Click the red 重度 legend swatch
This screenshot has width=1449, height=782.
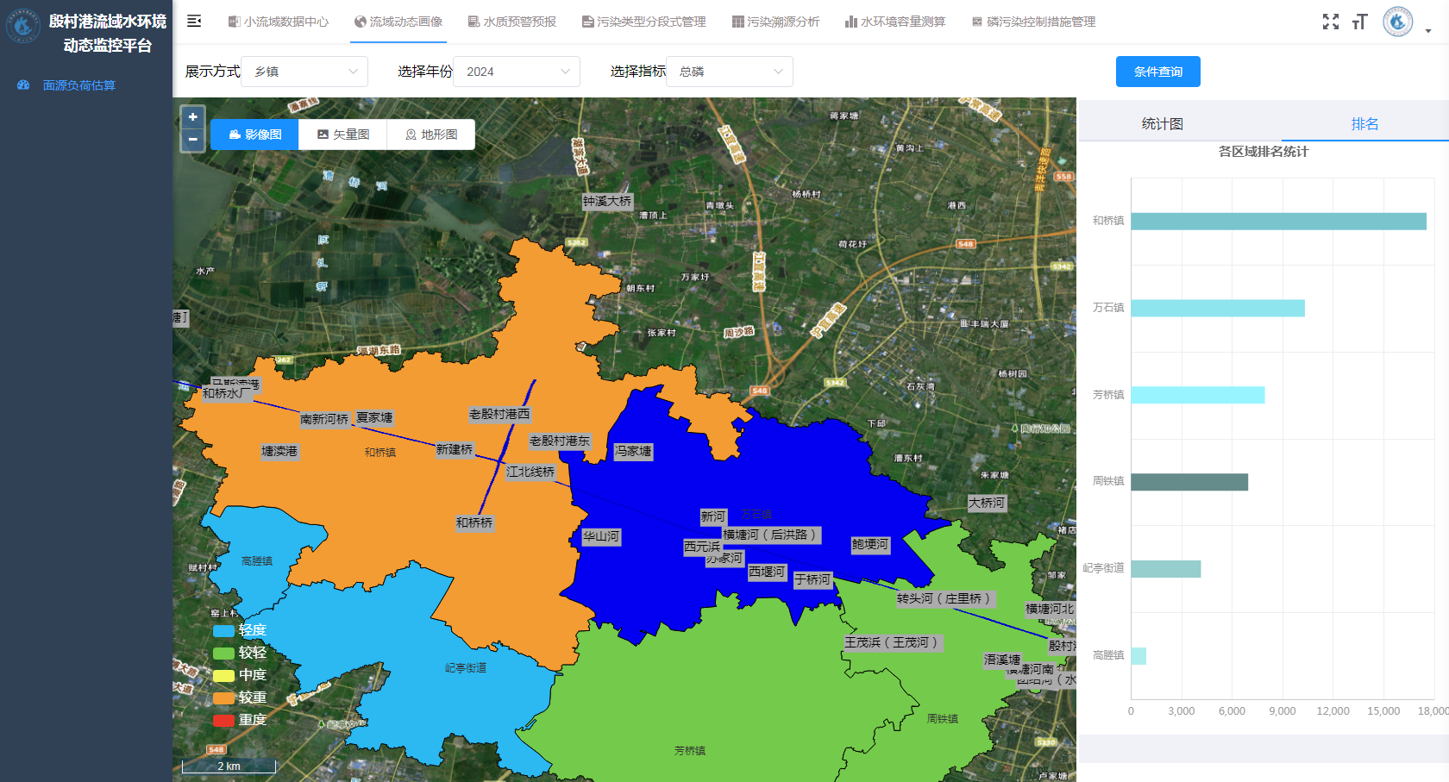(223, 720)
